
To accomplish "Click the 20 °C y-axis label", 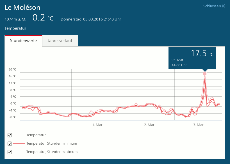I will (x=12, y=69).
